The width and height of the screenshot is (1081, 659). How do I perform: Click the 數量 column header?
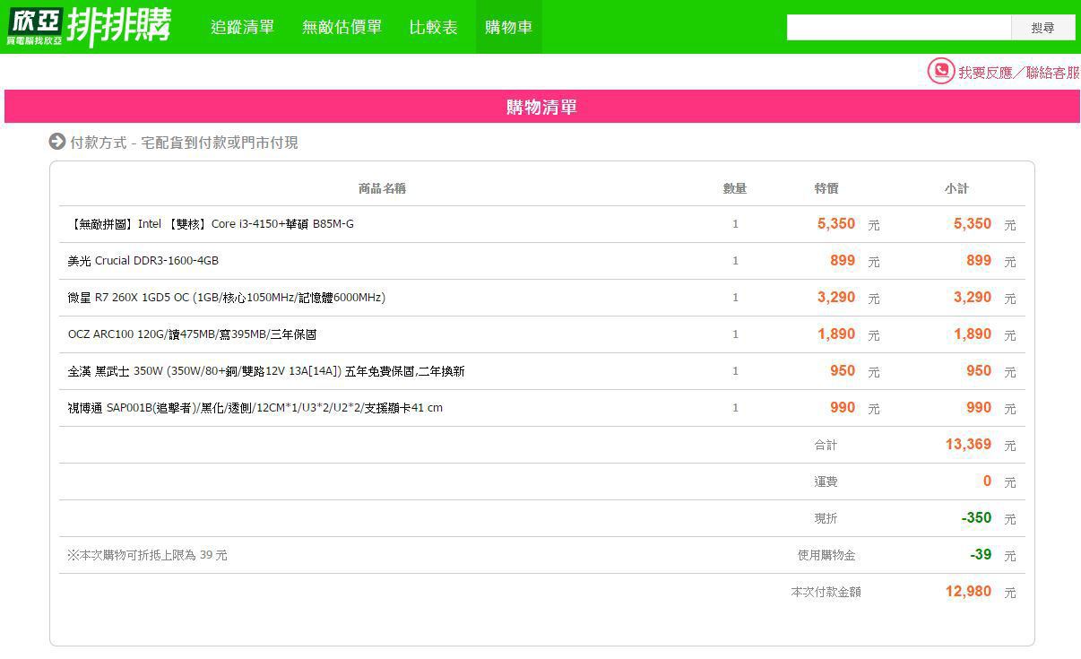pos(735,188)
